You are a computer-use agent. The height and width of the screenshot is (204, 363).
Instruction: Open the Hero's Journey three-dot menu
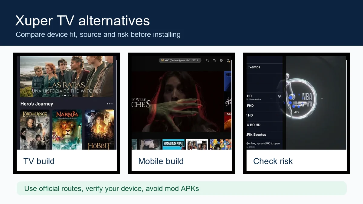(110, 104)
